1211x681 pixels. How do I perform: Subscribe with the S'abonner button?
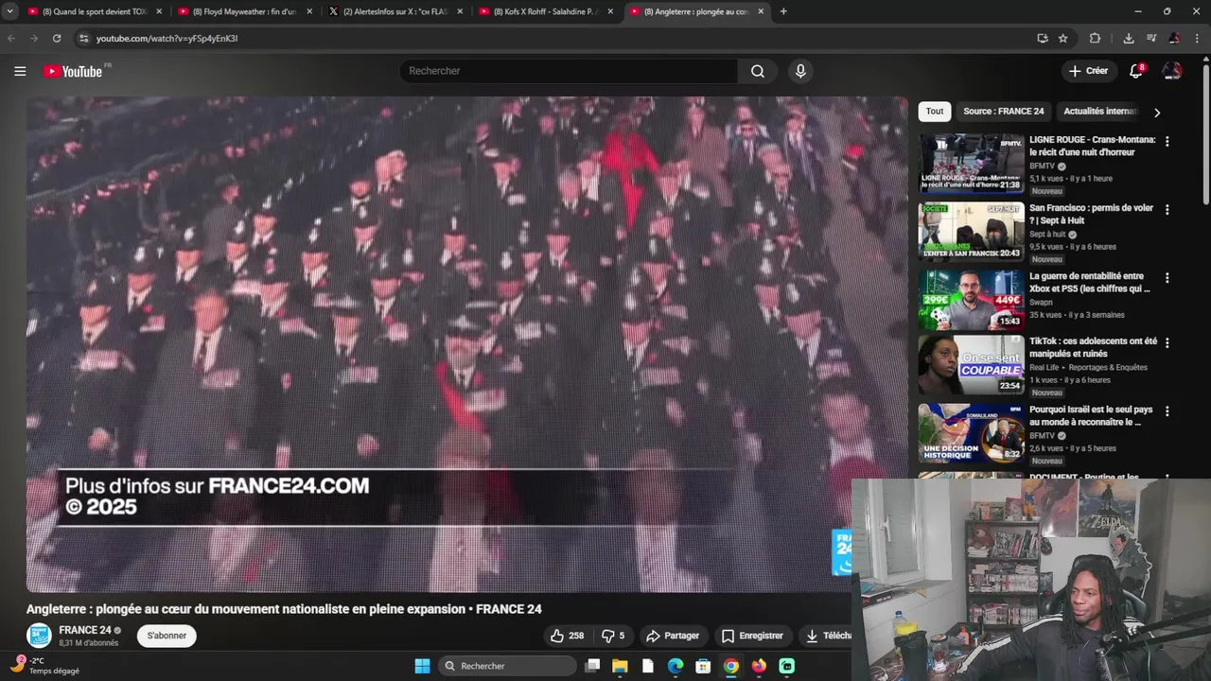point(167,636)
